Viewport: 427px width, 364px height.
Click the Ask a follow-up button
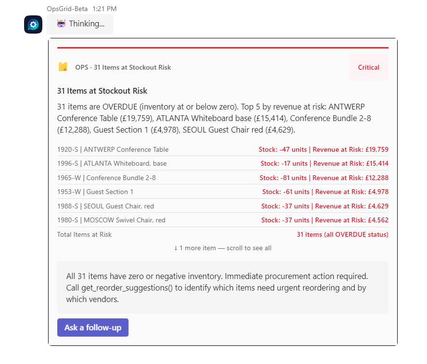click(93, 328)
